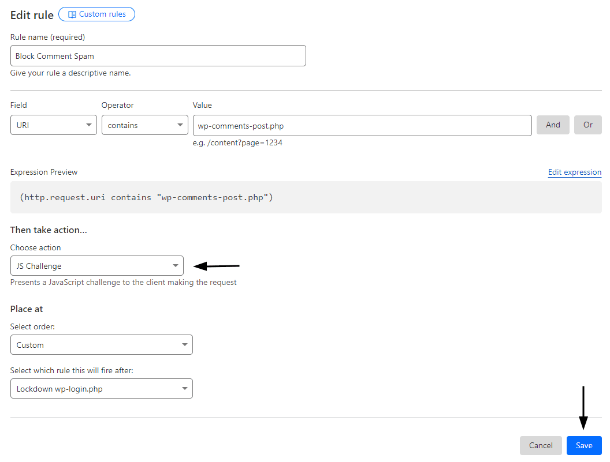
Task: Click the Select order dropdown chevron
Action: (x=185, y=344)
